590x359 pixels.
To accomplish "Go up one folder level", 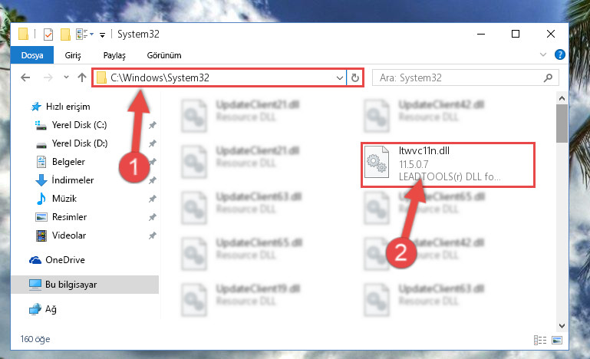I will point(82,77).
